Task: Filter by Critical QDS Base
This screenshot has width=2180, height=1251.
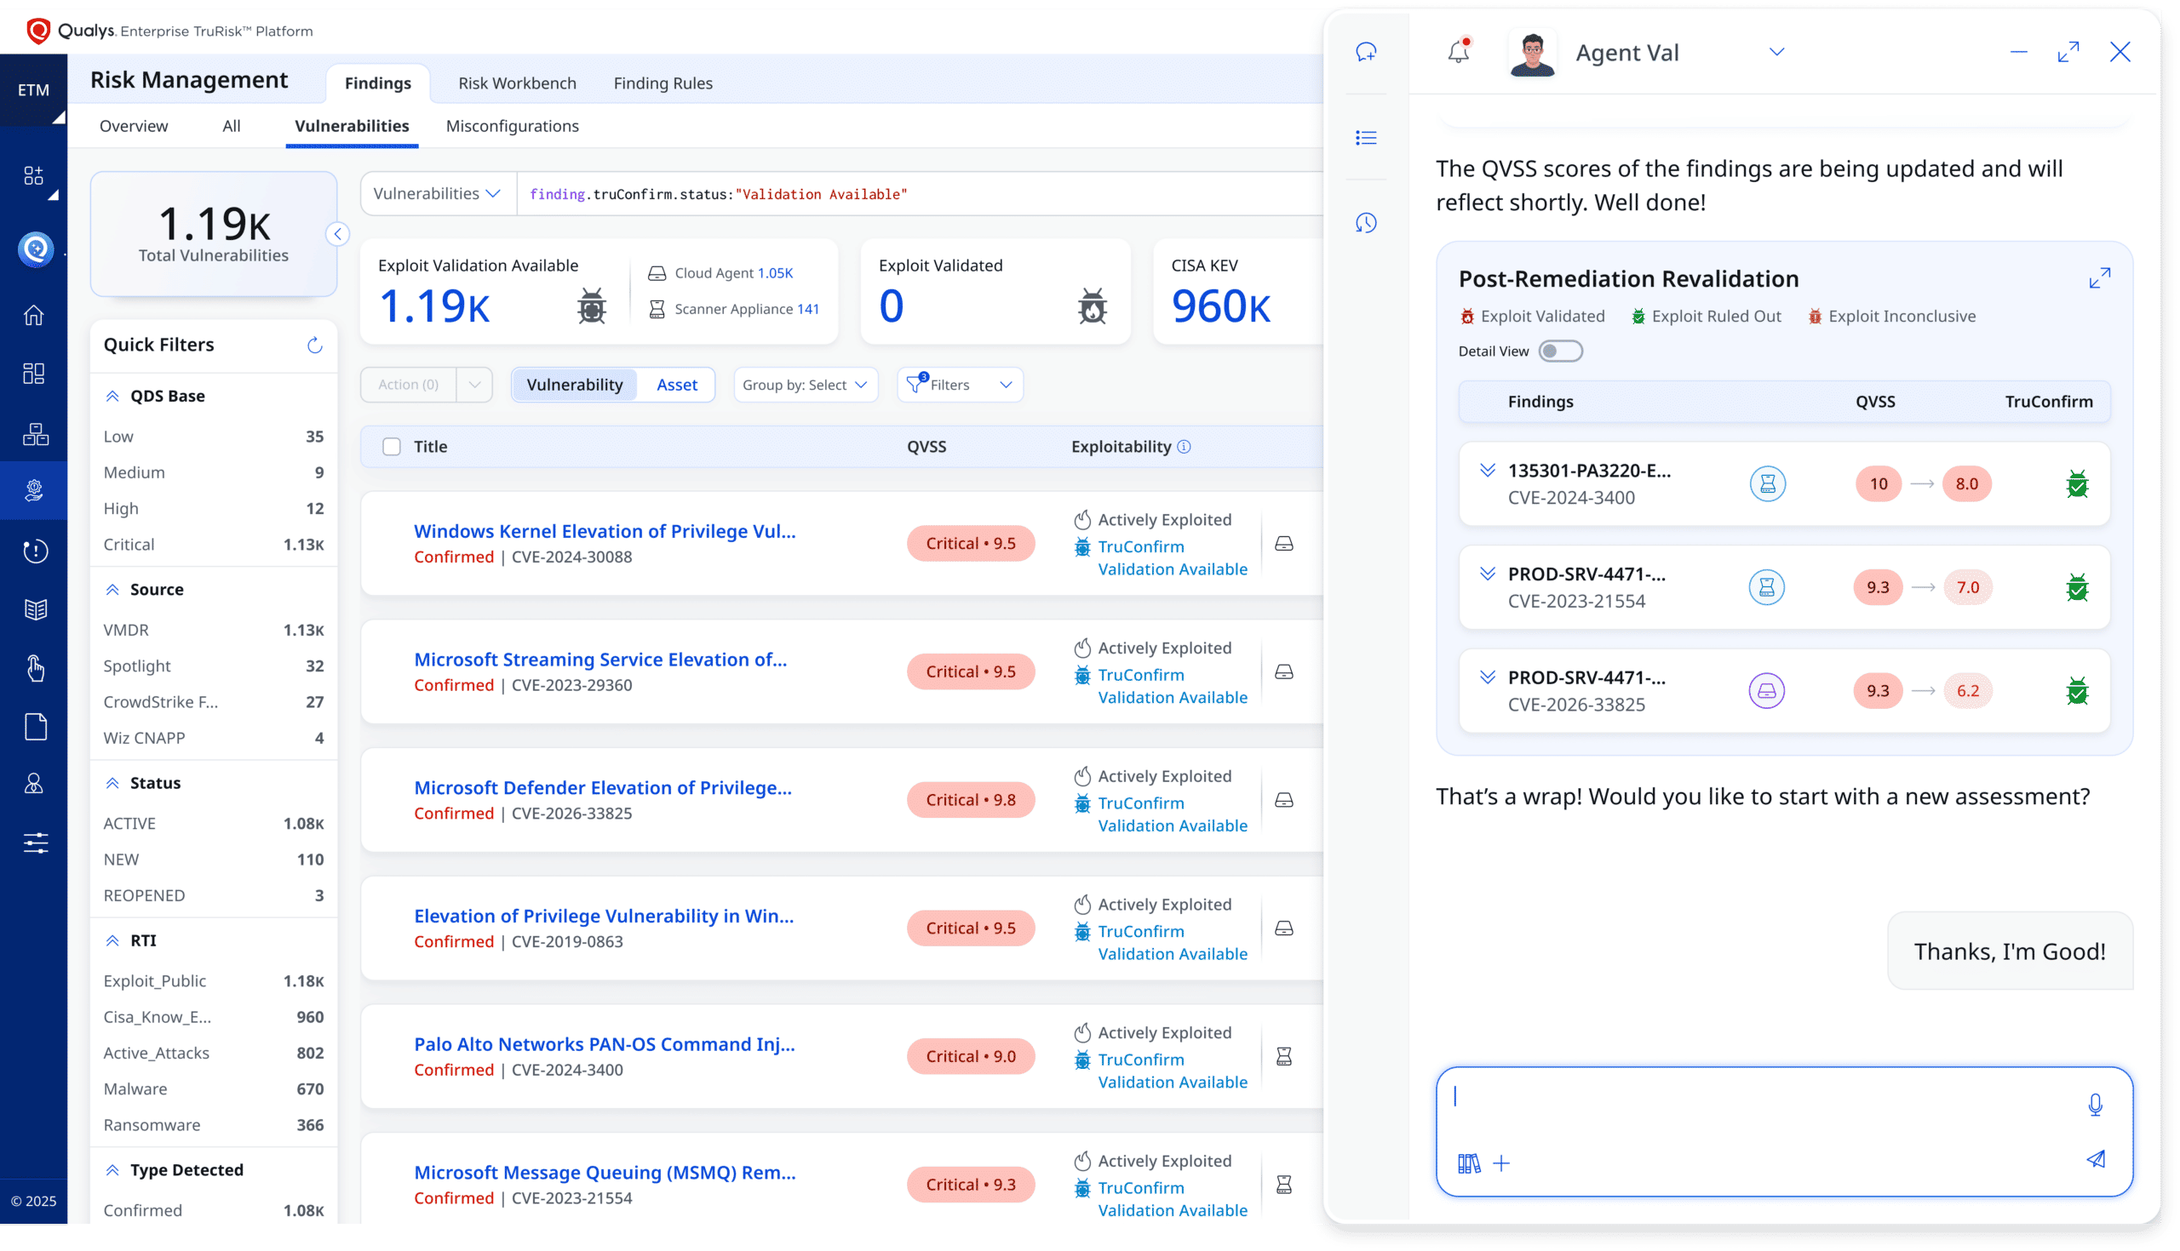Action: click(x=213, y=545)
